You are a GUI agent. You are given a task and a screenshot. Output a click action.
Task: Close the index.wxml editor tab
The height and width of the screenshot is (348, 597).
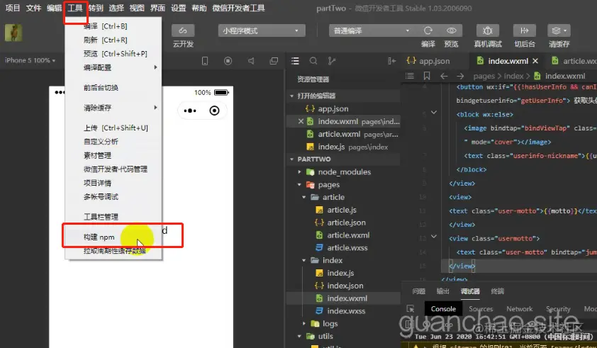(535, 61)
